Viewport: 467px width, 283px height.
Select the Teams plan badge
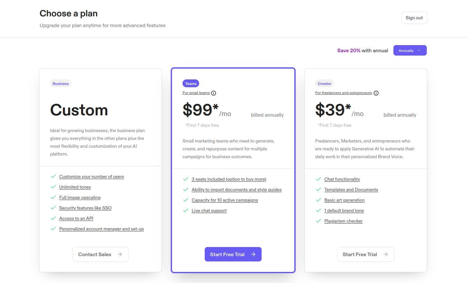pos(191,84)
